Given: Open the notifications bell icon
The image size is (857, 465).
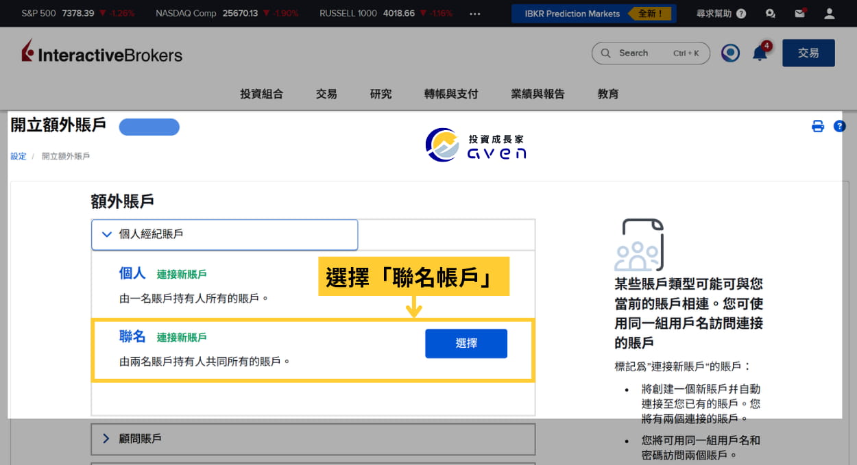Looking at the screenshot, I should tap(760, 53).
